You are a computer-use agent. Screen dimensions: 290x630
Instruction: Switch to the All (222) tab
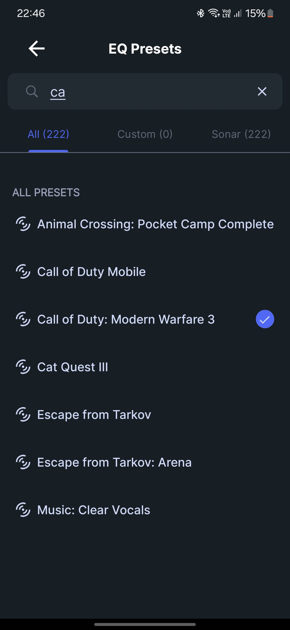coord(48,134)
